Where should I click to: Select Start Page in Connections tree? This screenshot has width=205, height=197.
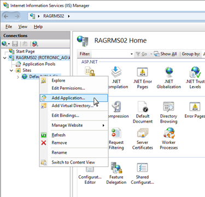click(25, 51)
